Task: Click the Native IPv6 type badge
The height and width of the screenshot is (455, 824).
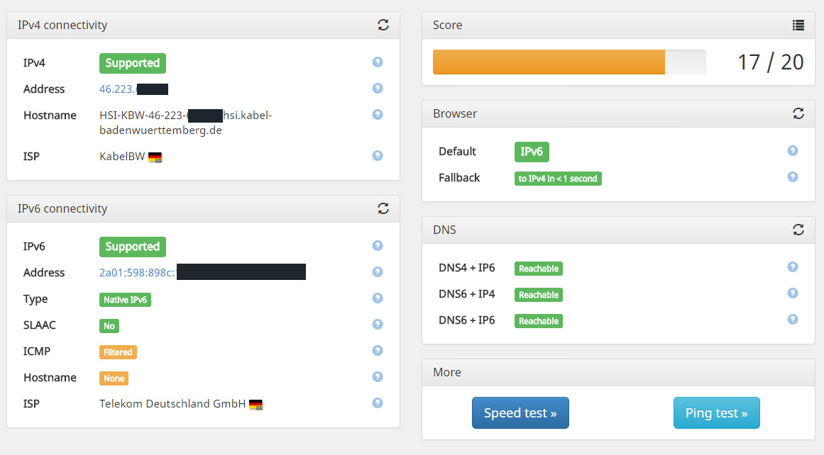Action: click(125, 300)
